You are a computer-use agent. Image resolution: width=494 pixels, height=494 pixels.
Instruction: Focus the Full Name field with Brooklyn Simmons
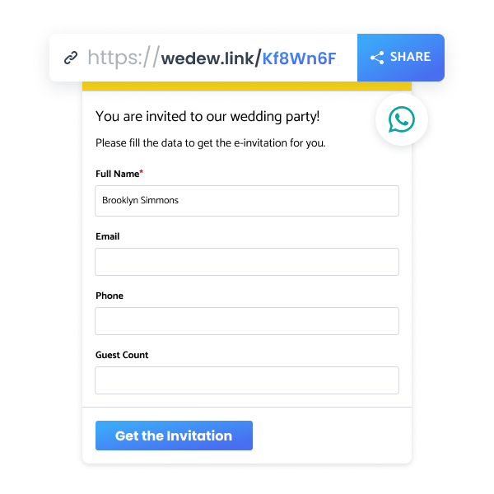coord(247,201)
